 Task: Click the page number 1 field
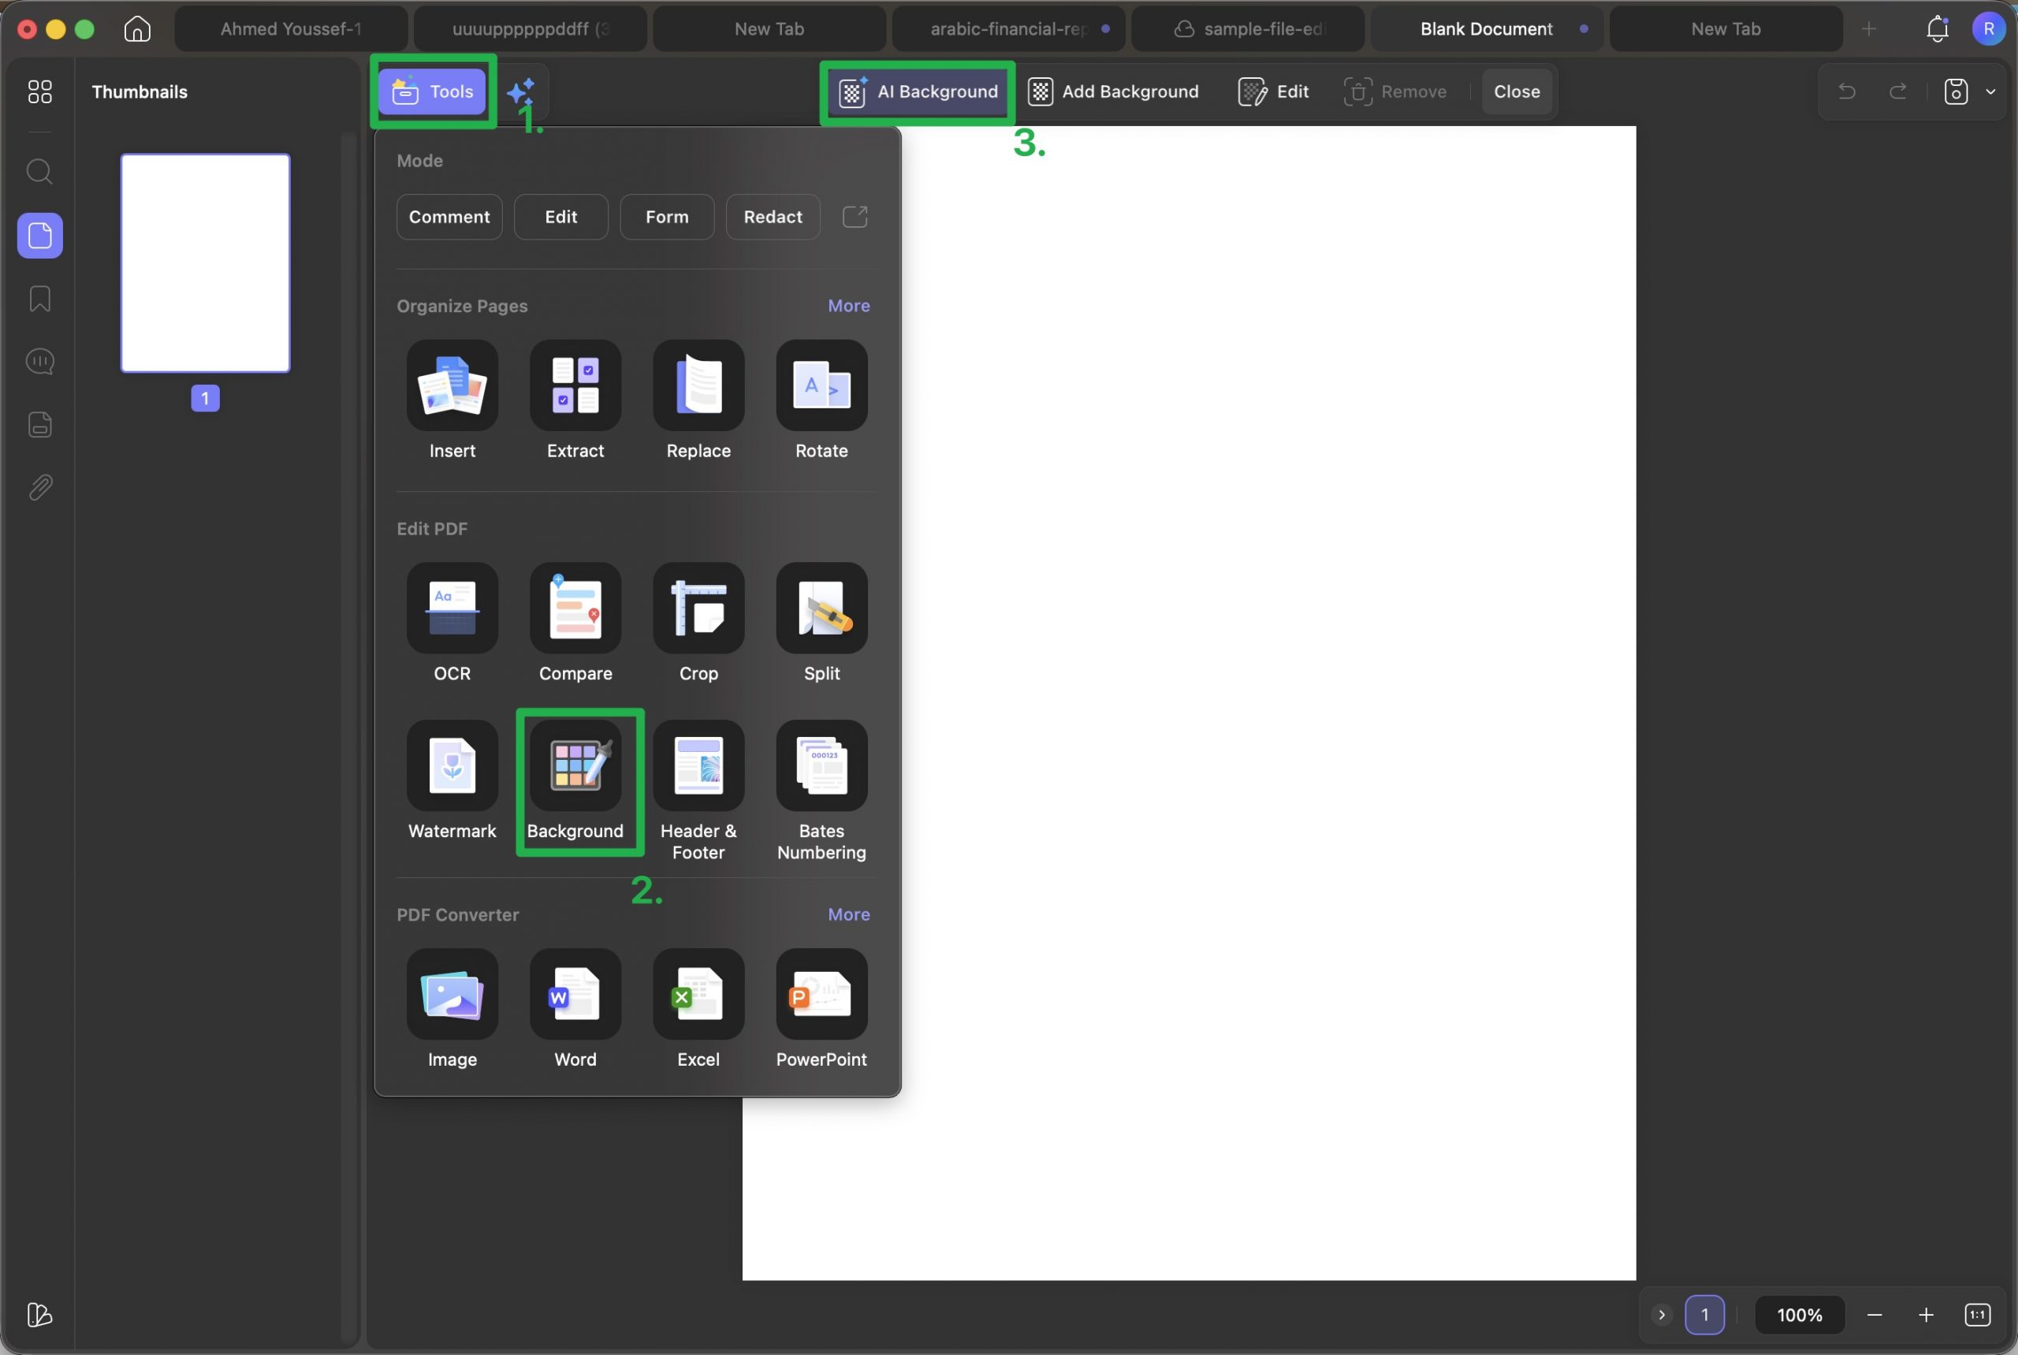point(1704,1314)
